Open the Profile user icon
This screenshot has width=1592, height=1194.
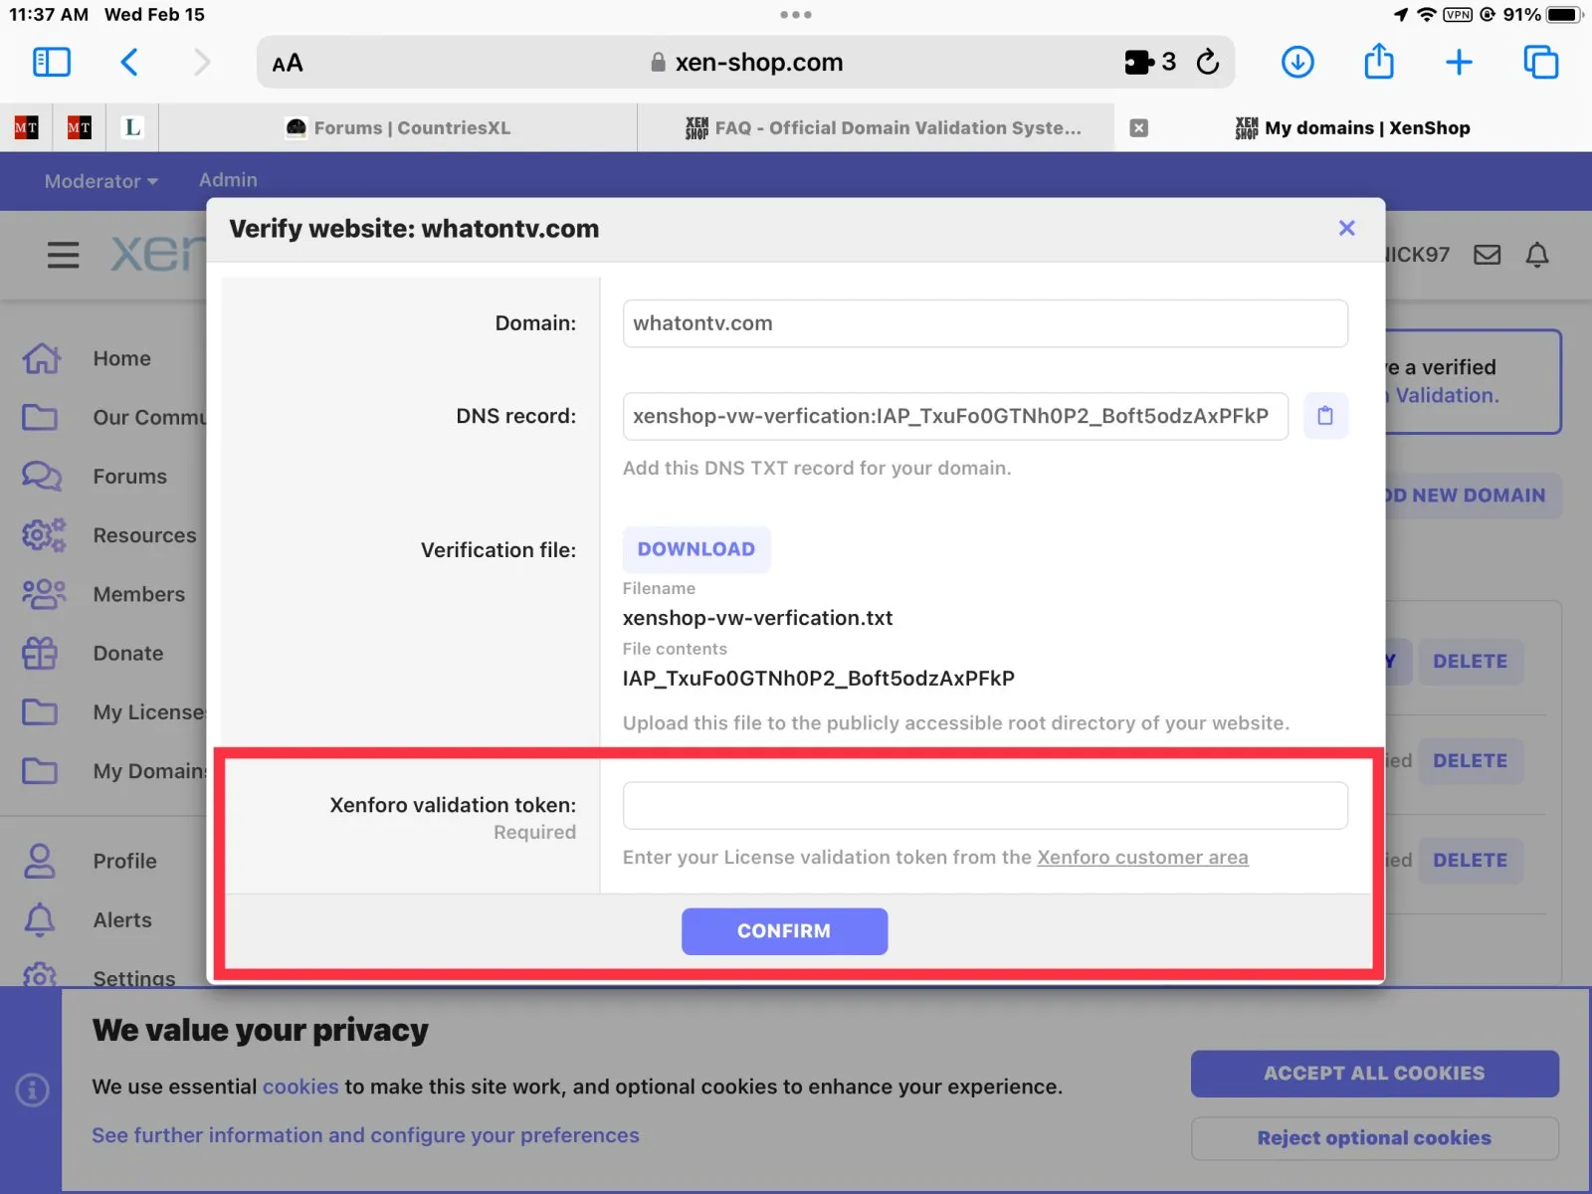click(x=40, y=861)
